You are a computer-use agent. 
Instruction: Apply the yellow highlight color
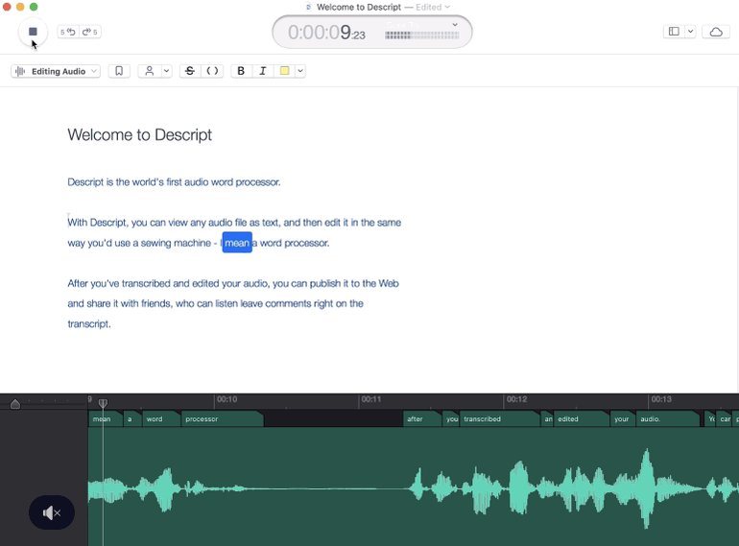click(x=285, y=71)
